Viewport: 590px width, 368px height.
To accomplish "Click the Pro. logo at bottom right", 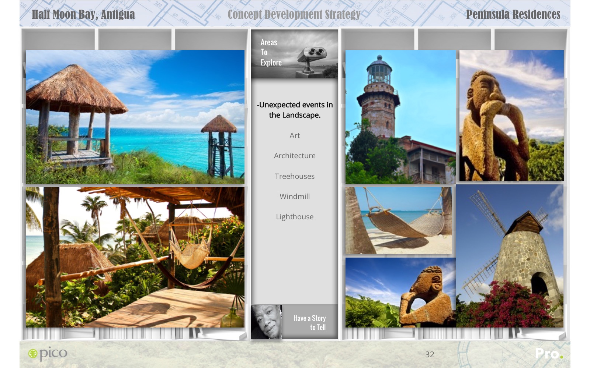I will pos(549,354).
